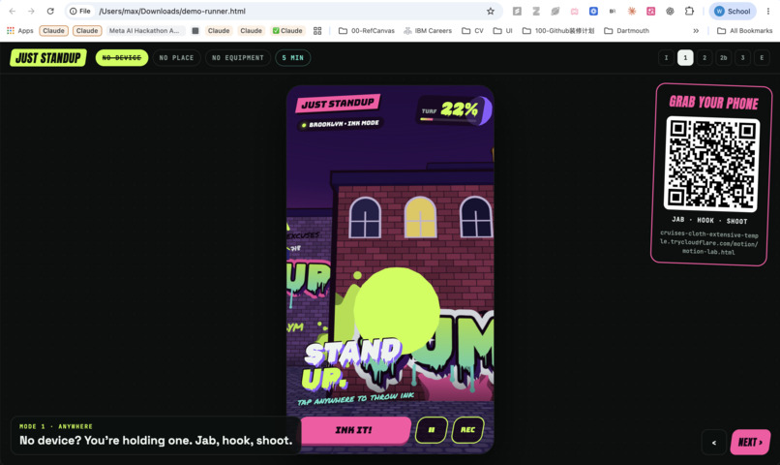Expand the UI bookmark folder

click(503, 30)
